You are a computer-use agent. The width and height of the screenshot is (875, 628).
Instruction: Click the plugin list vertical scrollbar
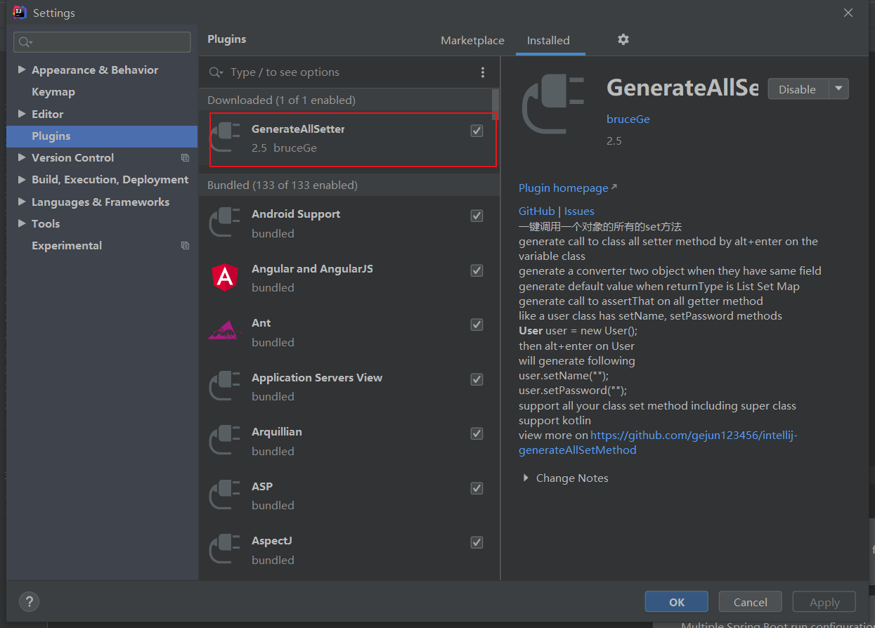click(x=495, y=104)
